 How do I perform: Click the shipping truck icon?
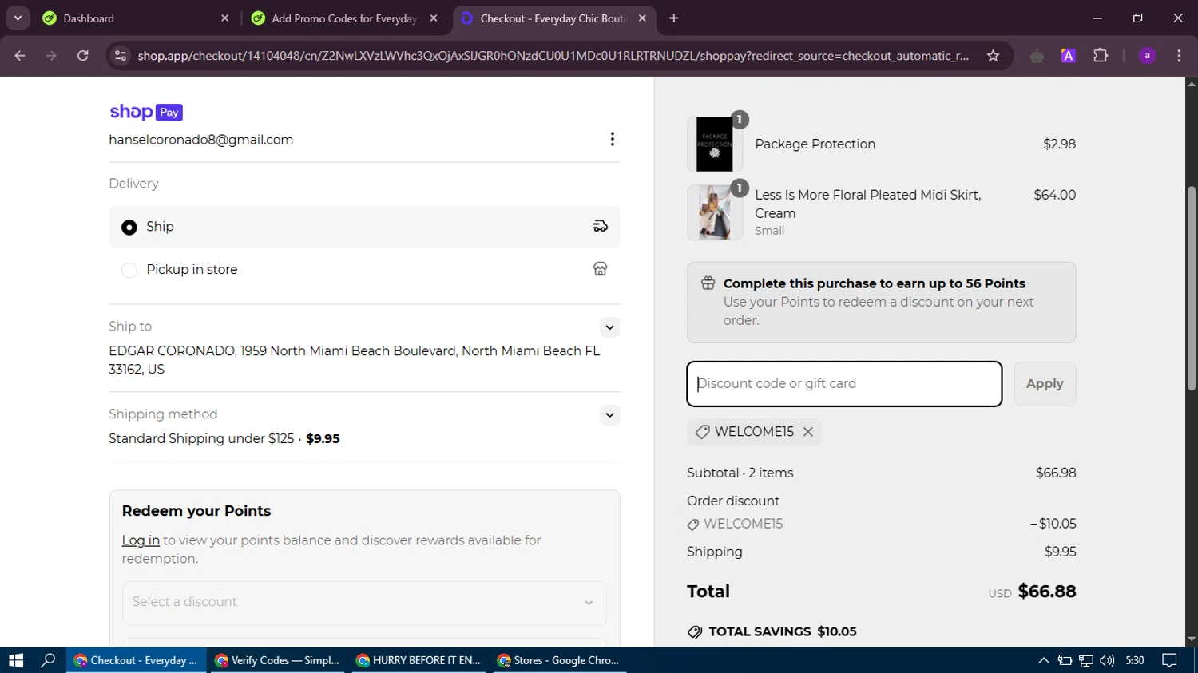pyautogui.click(x=601, y=227)
